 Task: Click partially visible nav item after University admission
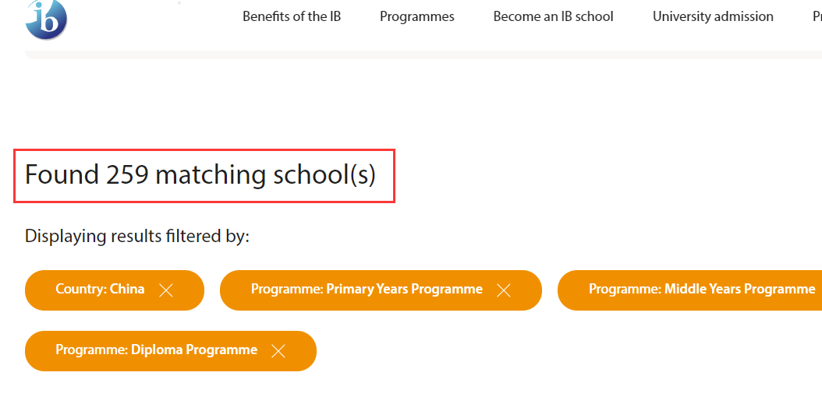click(817, 17)
